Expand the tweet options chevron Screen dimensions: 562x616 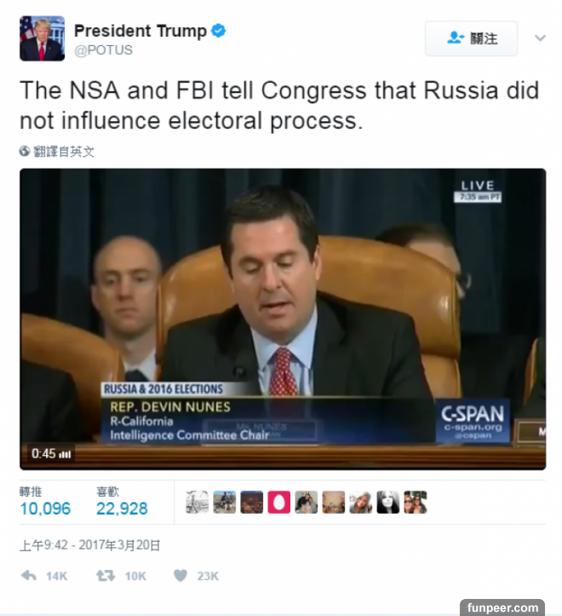[541, 37]
